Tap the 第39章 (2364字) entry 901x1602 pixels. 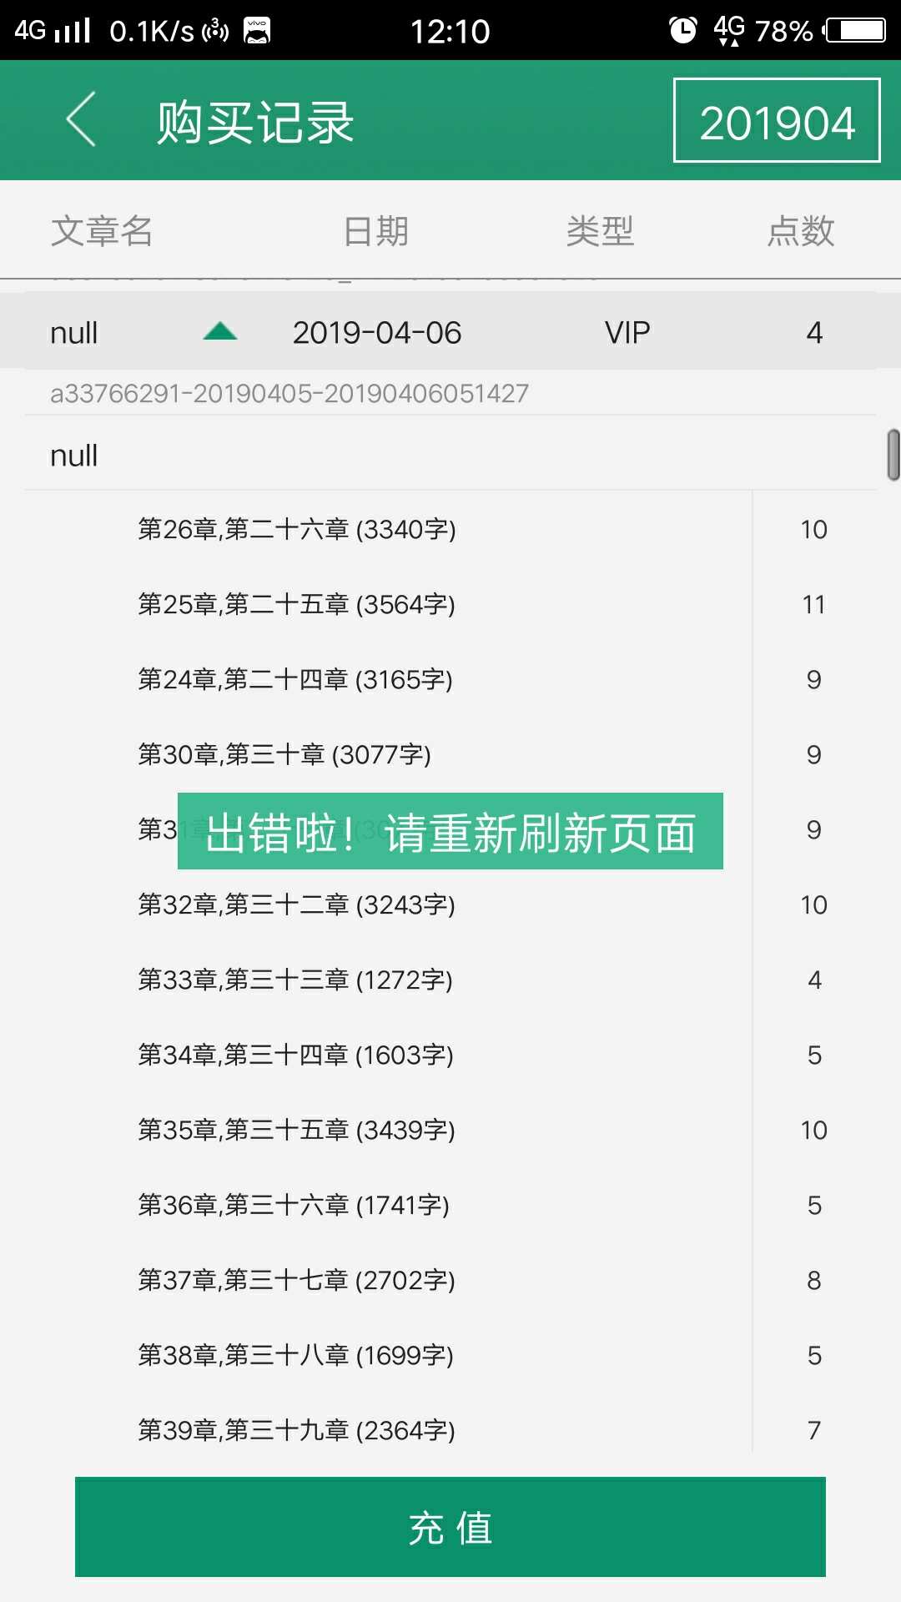click(x=297, y=1430)
